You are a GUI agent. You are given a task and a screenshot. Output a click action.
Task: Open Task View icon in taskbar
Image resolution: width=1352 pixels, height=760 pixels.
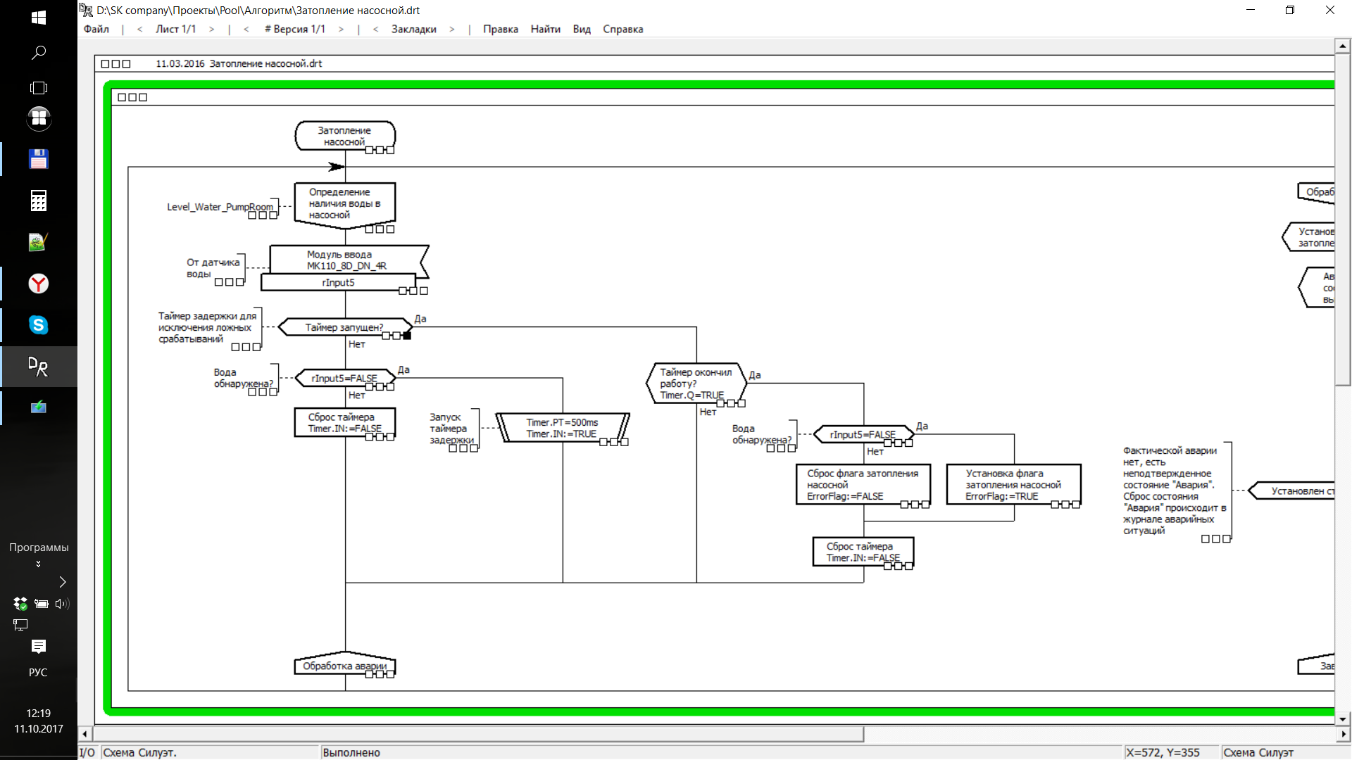[x=38, y=88]
